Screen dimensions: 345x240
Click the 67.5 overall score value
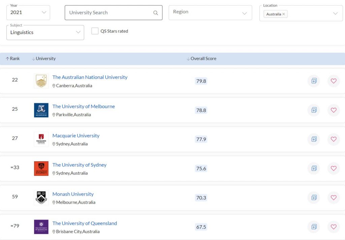[x=201, y=227]
